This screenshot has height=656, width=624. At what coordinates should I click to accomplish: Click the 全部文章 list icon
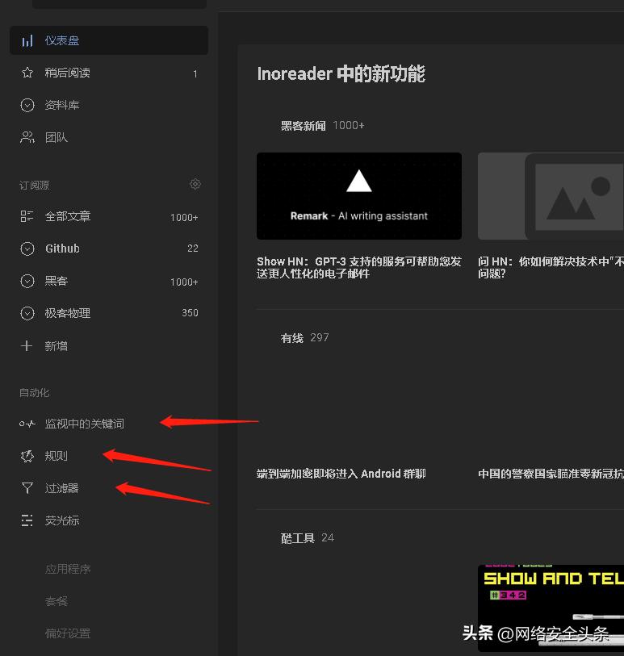click(27, 216)
